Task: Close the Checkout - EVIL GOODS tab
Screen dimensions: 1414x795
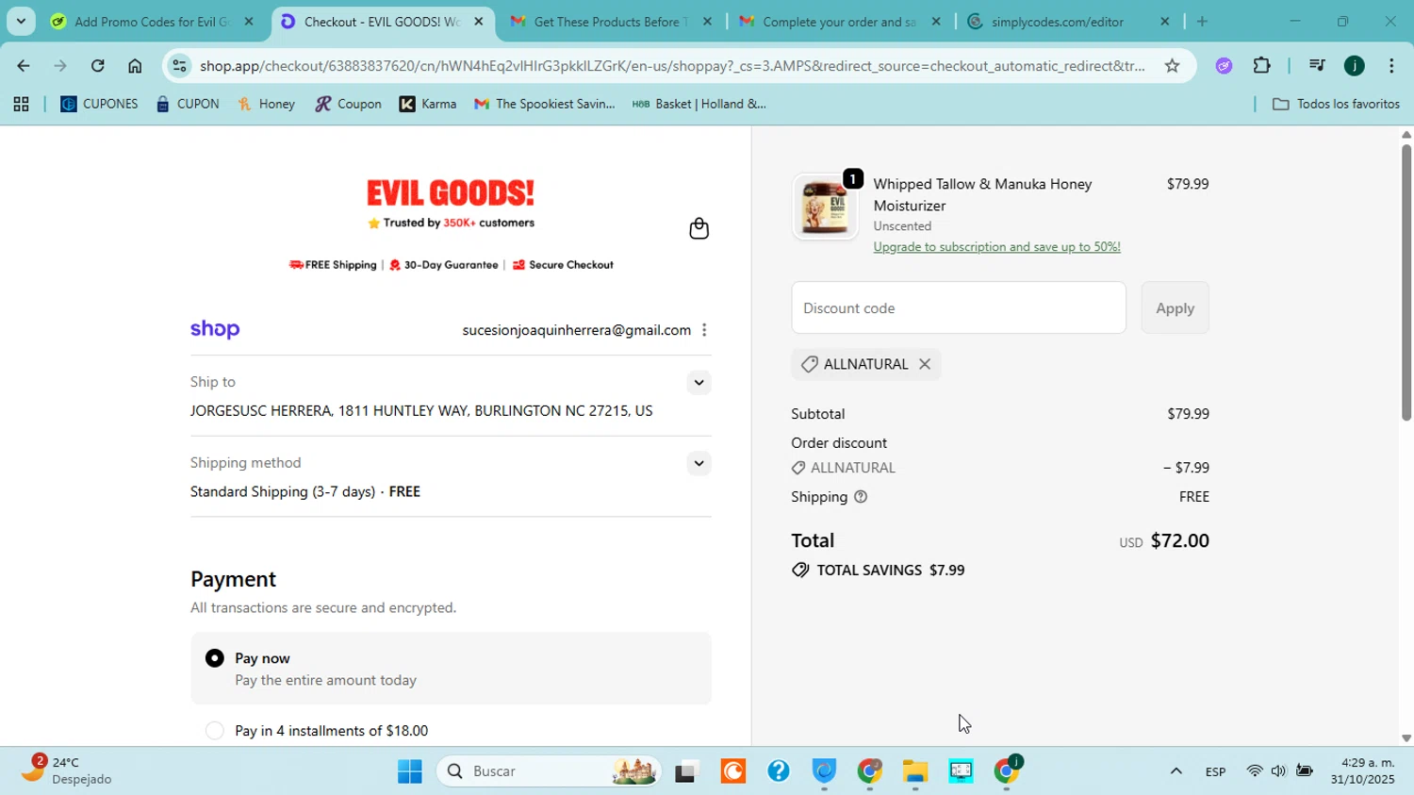Action: click(479, 21)
